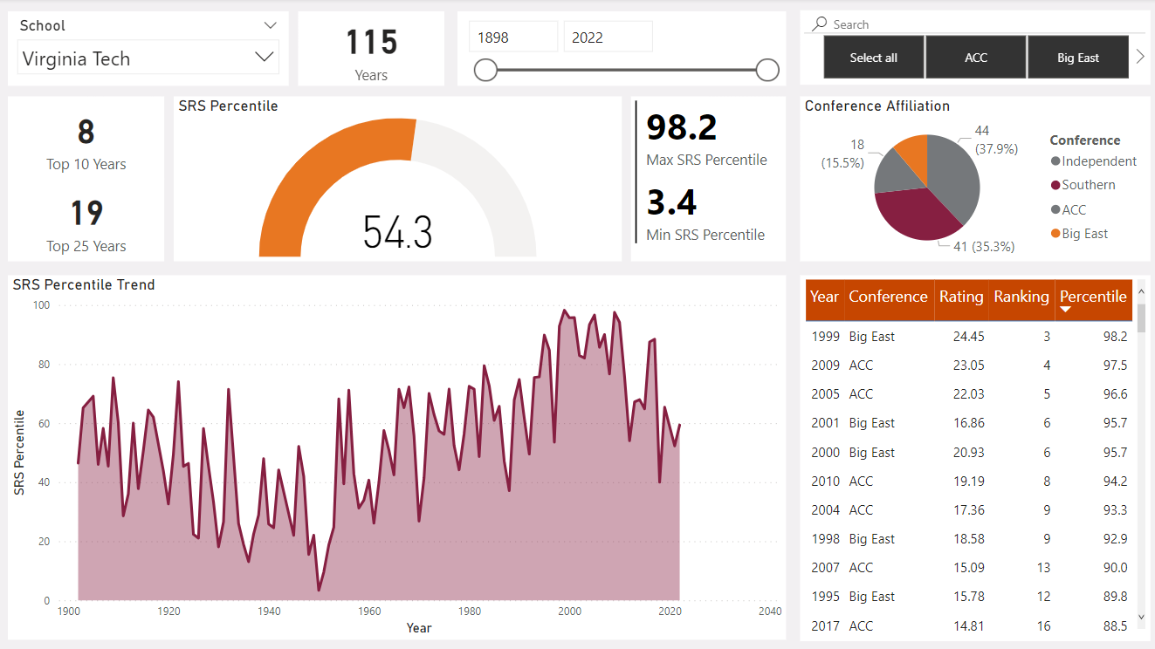Screen dimensions: 1155x649
Task: Click the right arrow next to Big East
Action: pyautogui.click(x=1139, y=57)
